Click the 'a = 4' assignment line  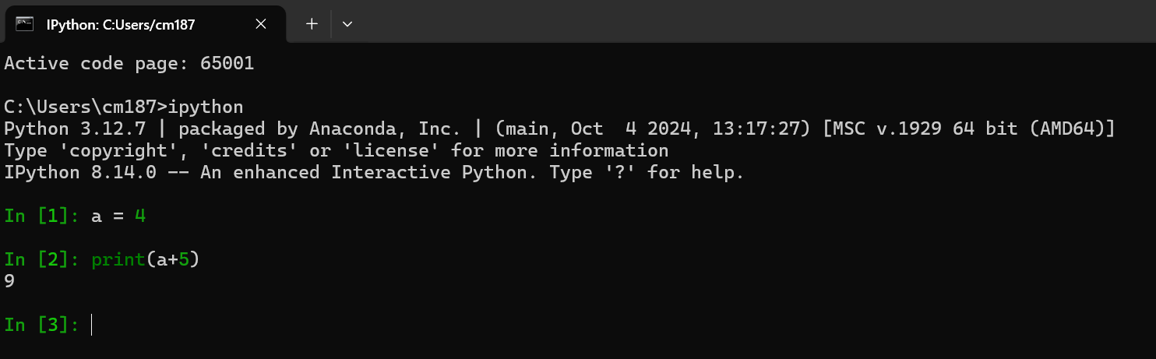pos(118,216)
